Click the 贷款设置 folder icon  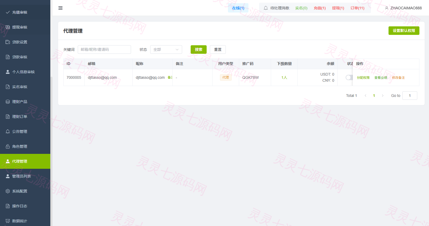pos(8,42)
